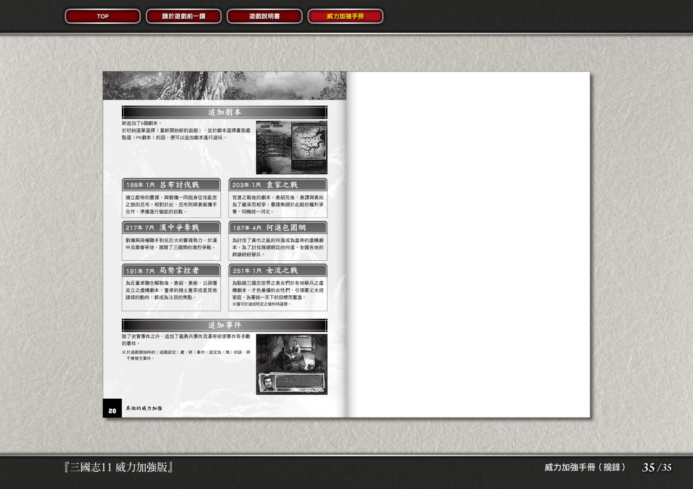Click the 袁家之戰 description paragraph
693x489 pixels.
(x=278, y=204)
